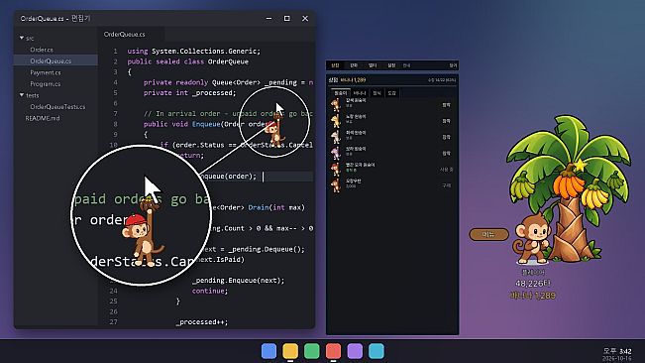This screenshot has height=363, width=645.
Task: Select the purple monkey skin icon
Action: pyautogui.click(x=336, y=153)
